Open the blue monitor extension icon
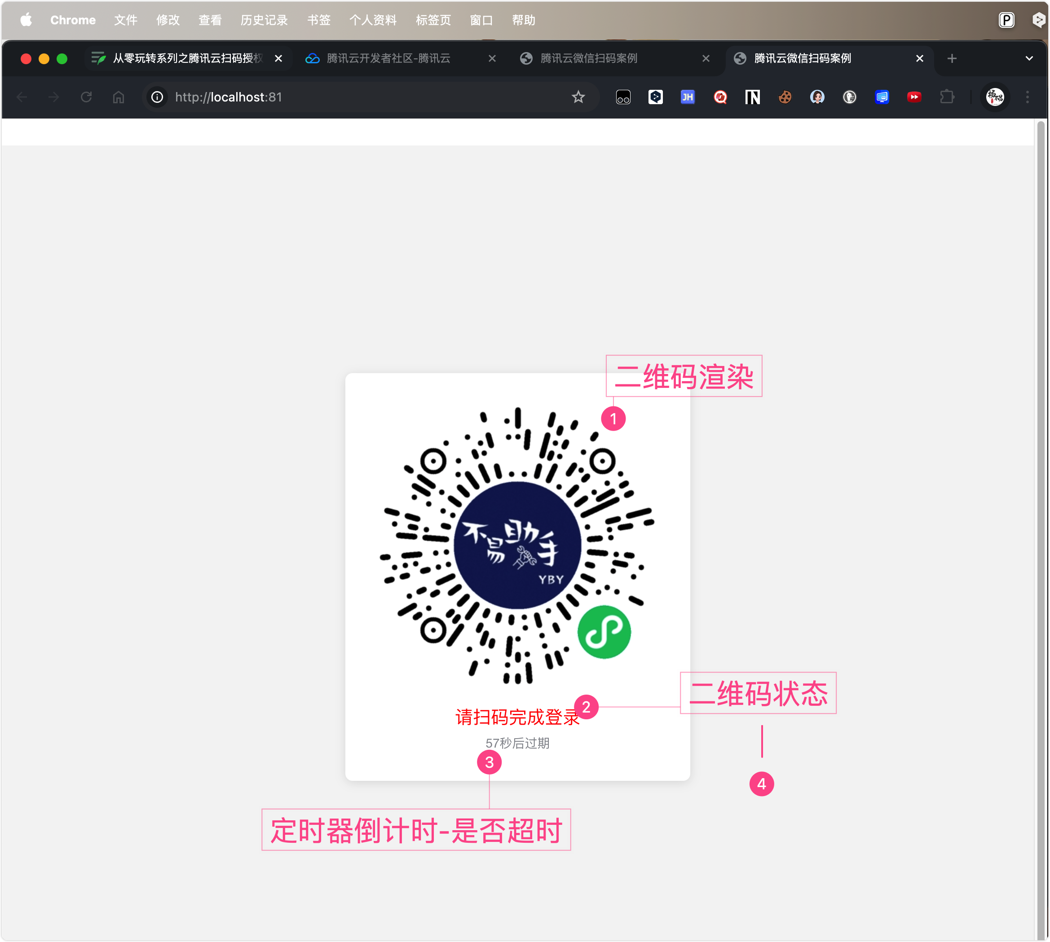Image resolution: width=1050 pixels, height=942 pixels. pyautogui.click(x=882, y=97)
